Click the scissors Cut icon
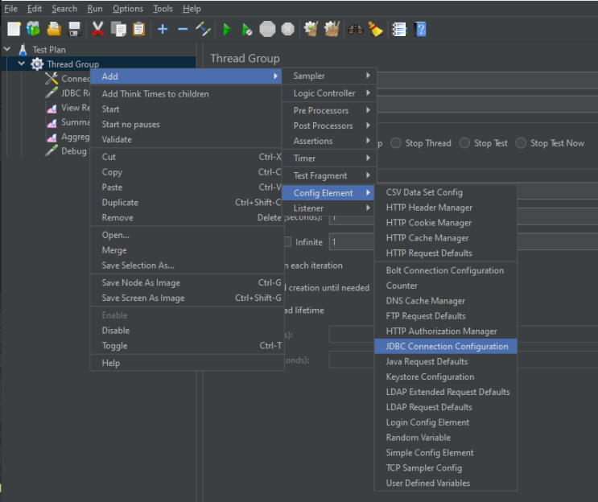Viewport: 598px width, 502px height. tap(98, 29)
